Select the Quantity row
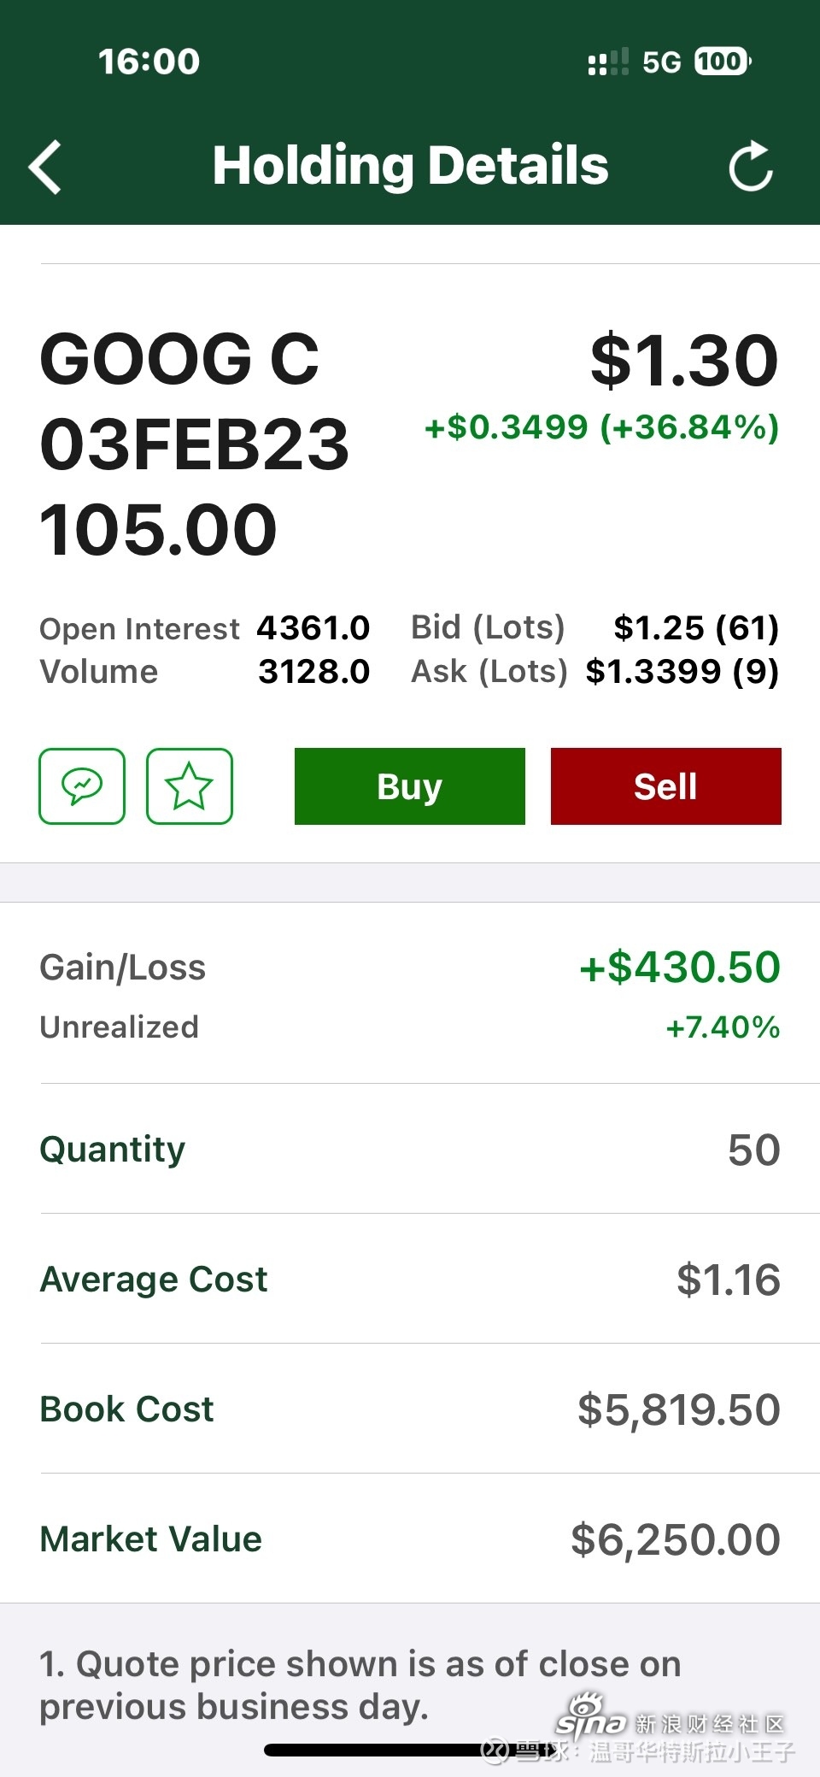The width and height of the screenshot is (820, 1777). pyautogui.click(x=410, y=1149)
